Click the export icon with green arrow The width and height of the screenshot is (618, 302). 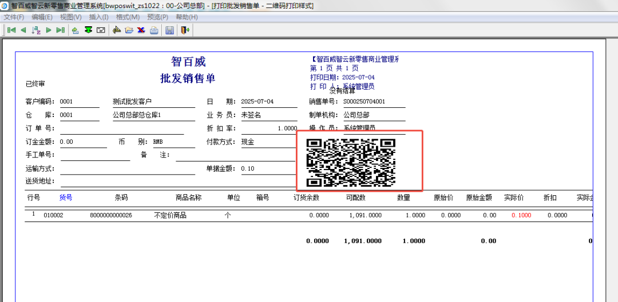pyautogui.click(x=76, y=30)
